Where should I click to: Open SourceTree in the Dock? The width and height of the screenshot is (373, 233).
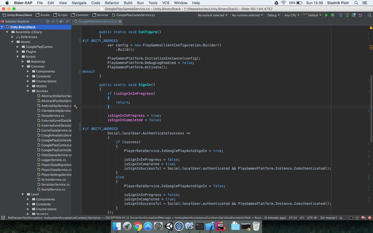[x=180, y=226]
